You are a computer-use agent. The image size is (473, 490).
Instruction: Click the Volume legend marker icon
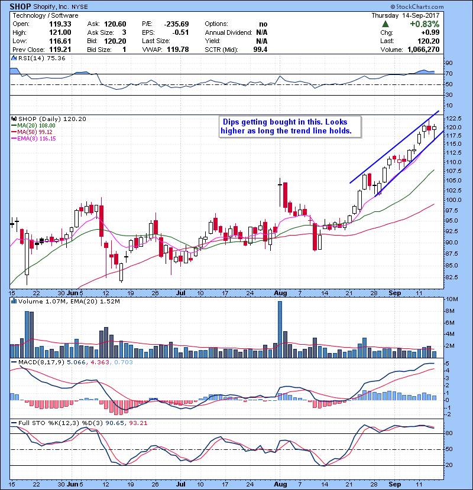pos(13,302)
